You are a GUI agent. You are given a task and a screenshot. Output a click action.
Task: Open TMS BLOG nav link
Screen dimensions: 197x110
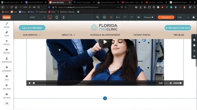(179, 35)
